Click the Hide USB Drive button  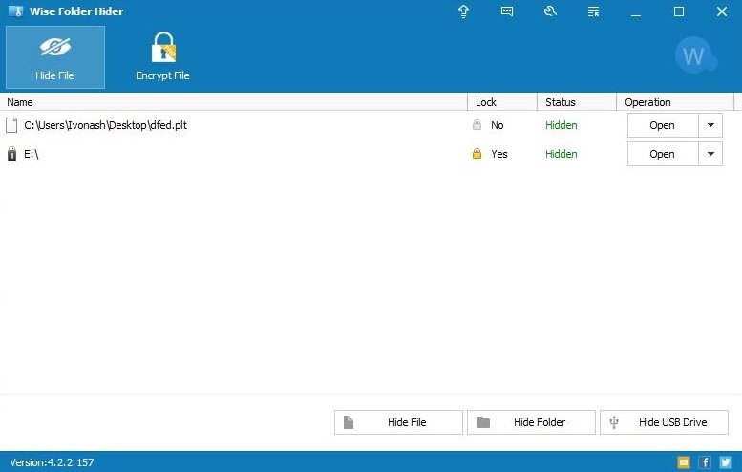tap(665, 422)
